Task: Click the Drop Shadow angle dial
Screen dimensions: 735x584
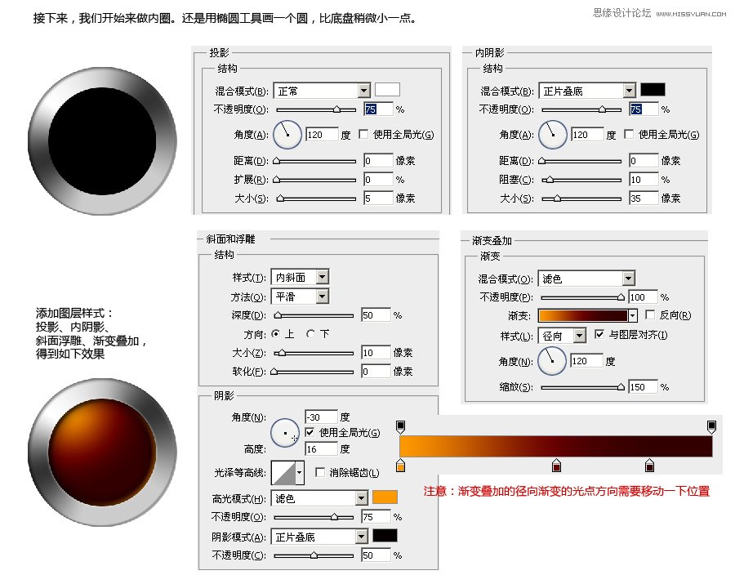Action: [x=287, y=134]
